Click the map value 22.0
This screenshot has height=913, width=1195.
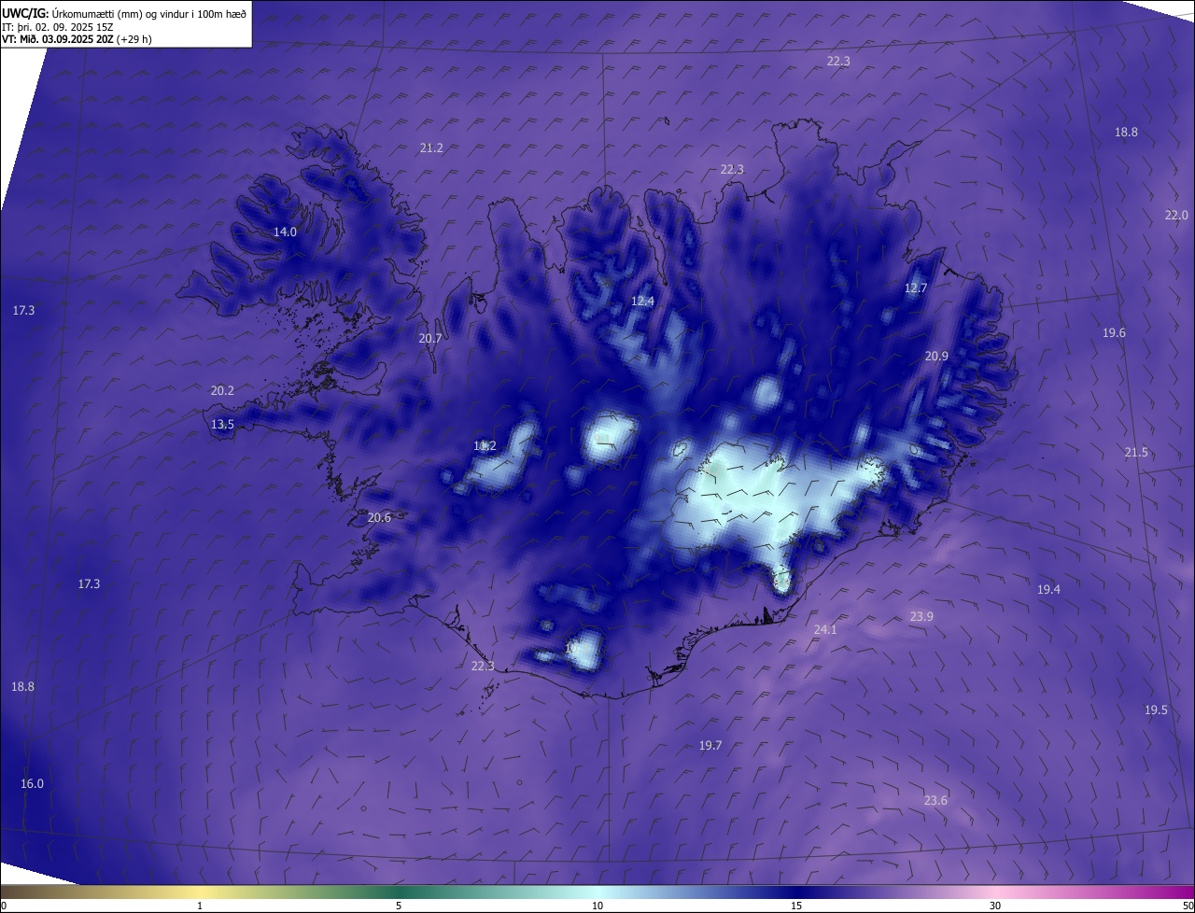[1176, 215]
